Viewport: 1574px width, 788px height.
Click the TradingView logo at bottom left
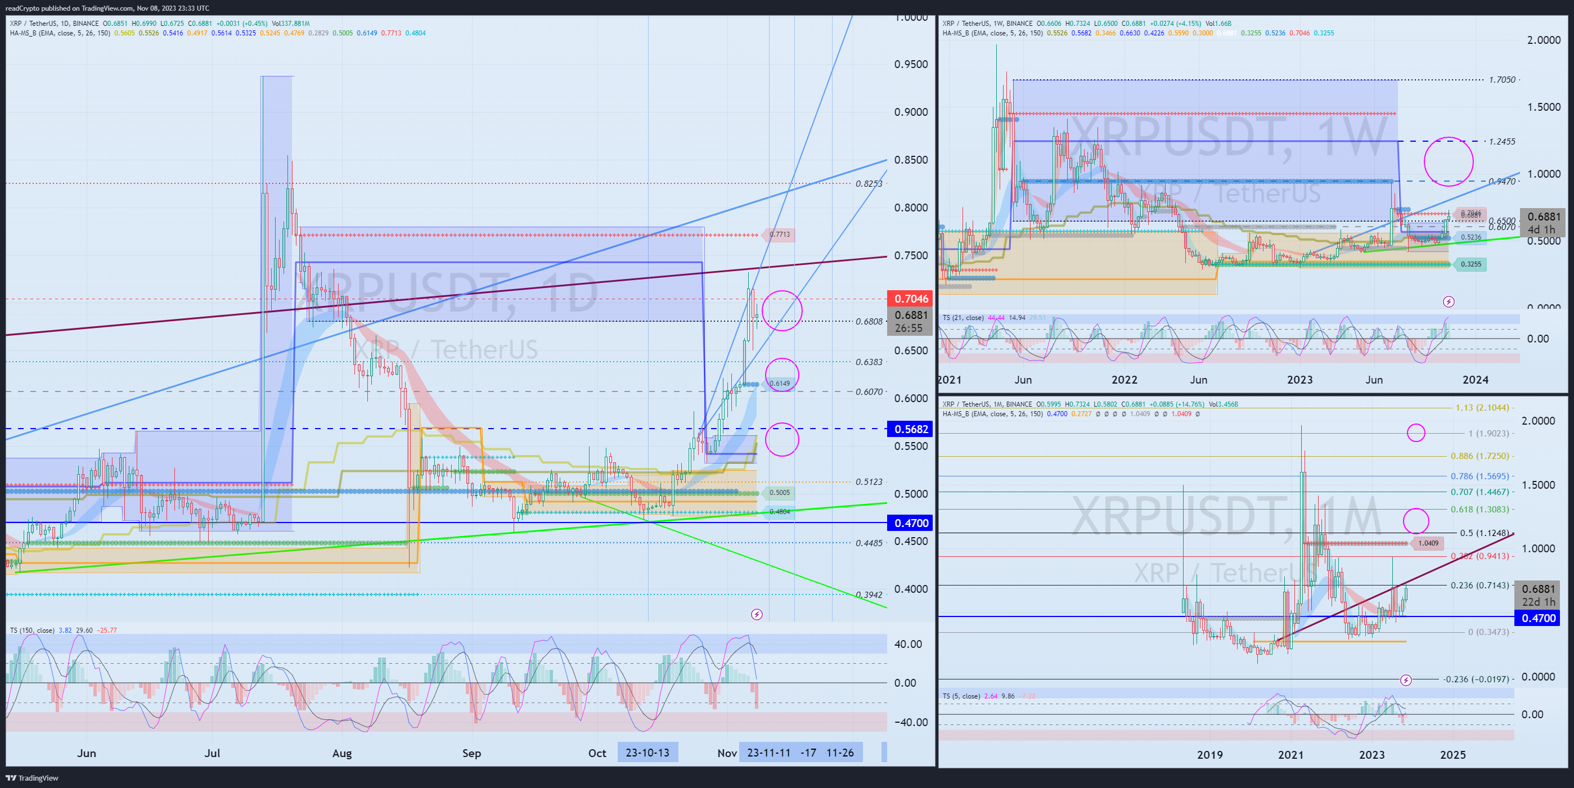click(32, 778)
